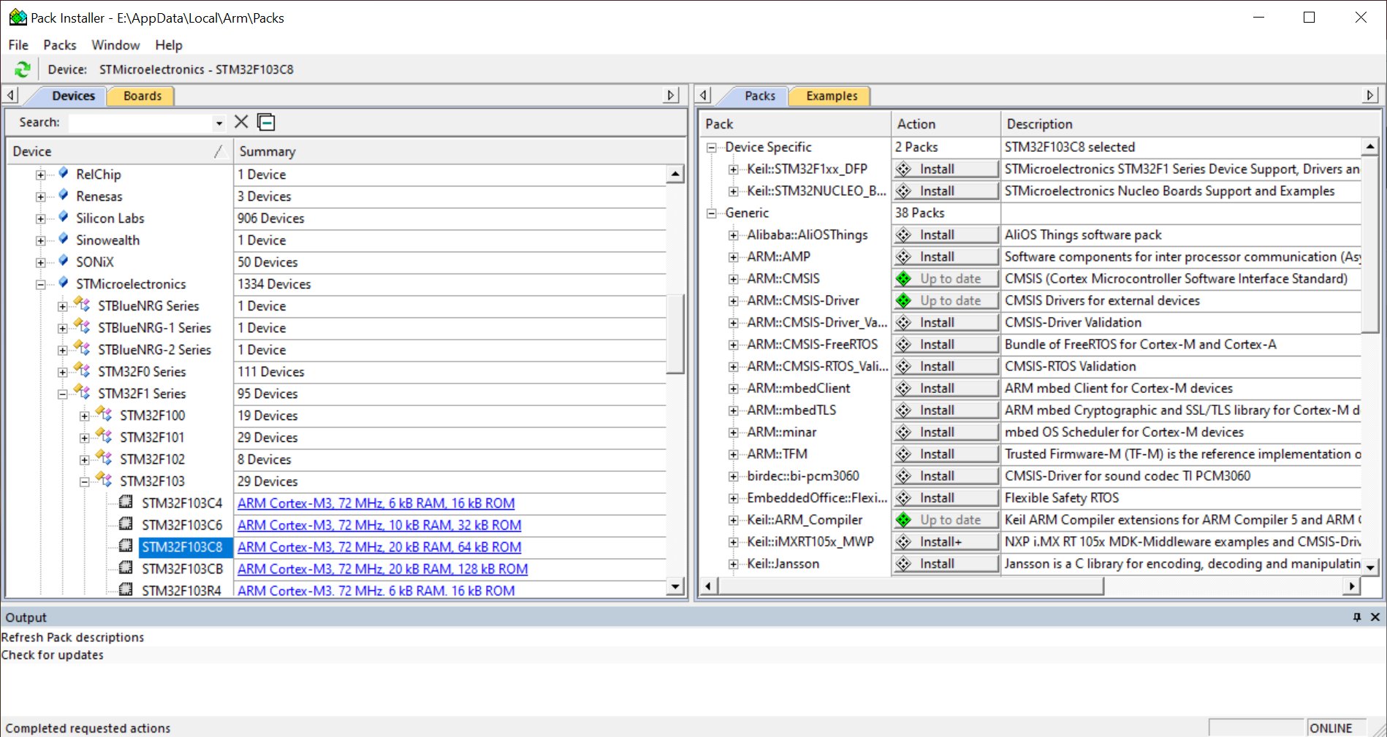The width and height of the screenshot is (1387, 737).
Task: Click the STM32F103CB chip icon
Action: click(x=126, y=568)
